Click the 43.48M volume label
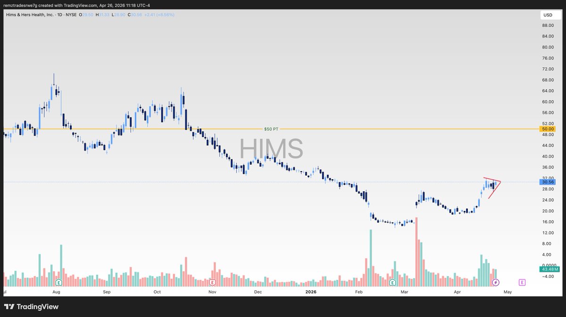Screen dimensions: 566x317 click(x=549, y=269)
